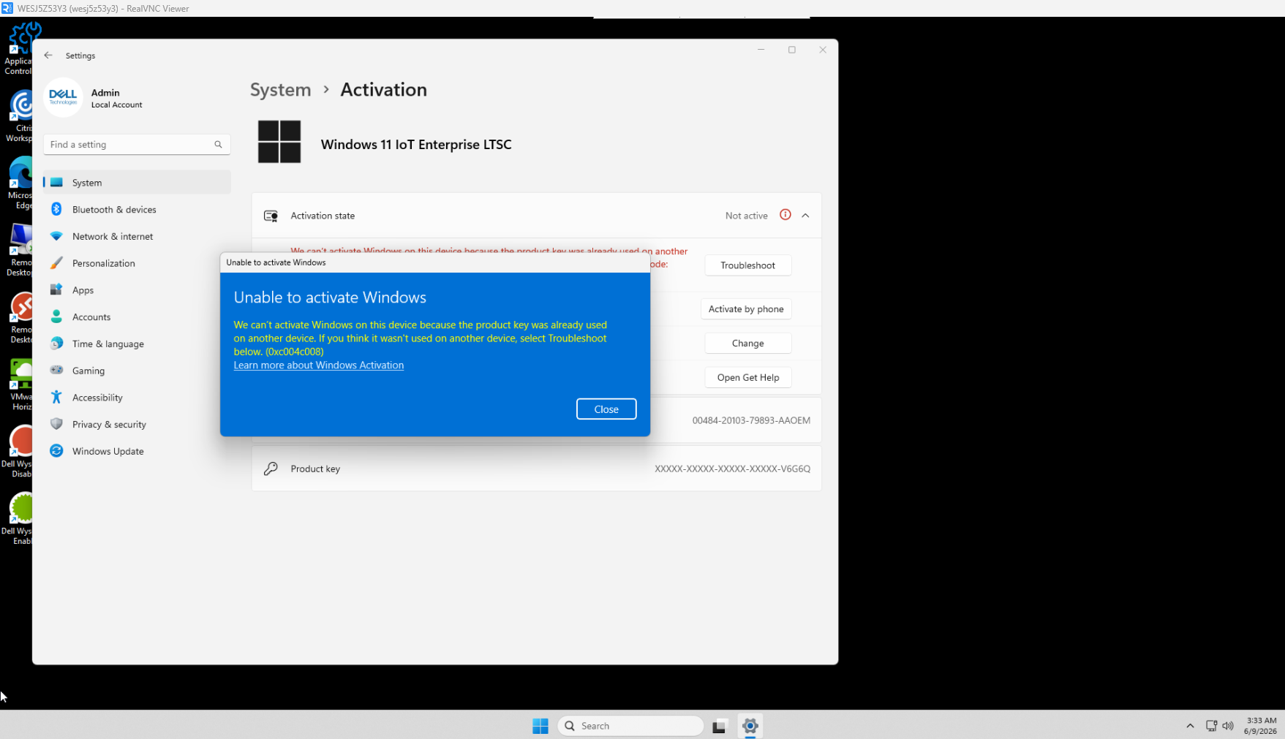Click the Accounts person icon
The image size is (1285, 739).
pos(56,317)
